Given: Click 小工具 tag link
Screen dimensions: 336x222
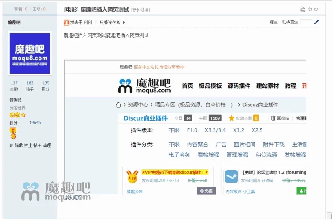Looking at the screenshot, I should tap(249, 191).
